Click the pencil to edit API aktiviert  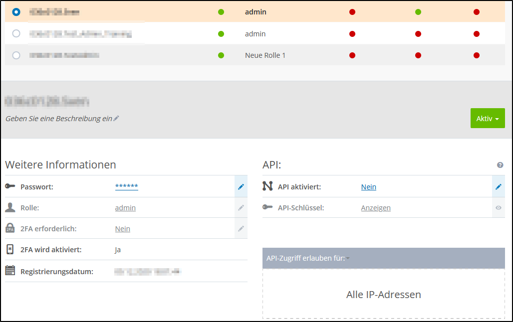pyautogui.click(x=498, y=186)
